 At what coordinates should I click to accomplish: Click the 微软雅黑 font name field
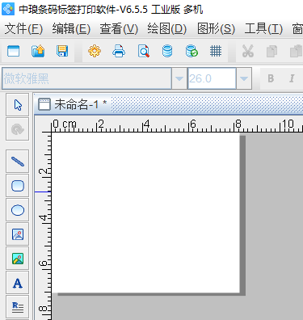(86, 78)
